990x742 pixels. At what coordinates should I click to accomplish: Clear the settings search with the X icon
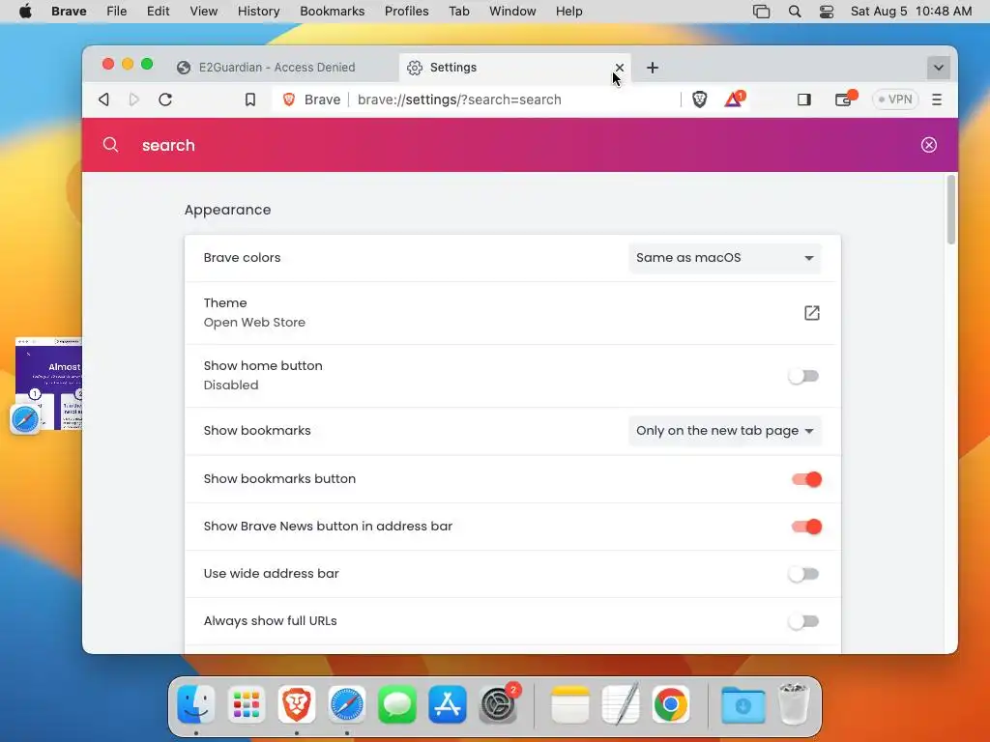click(929, 145)
